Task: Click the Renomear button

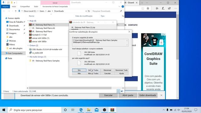Action: (107, 70)
